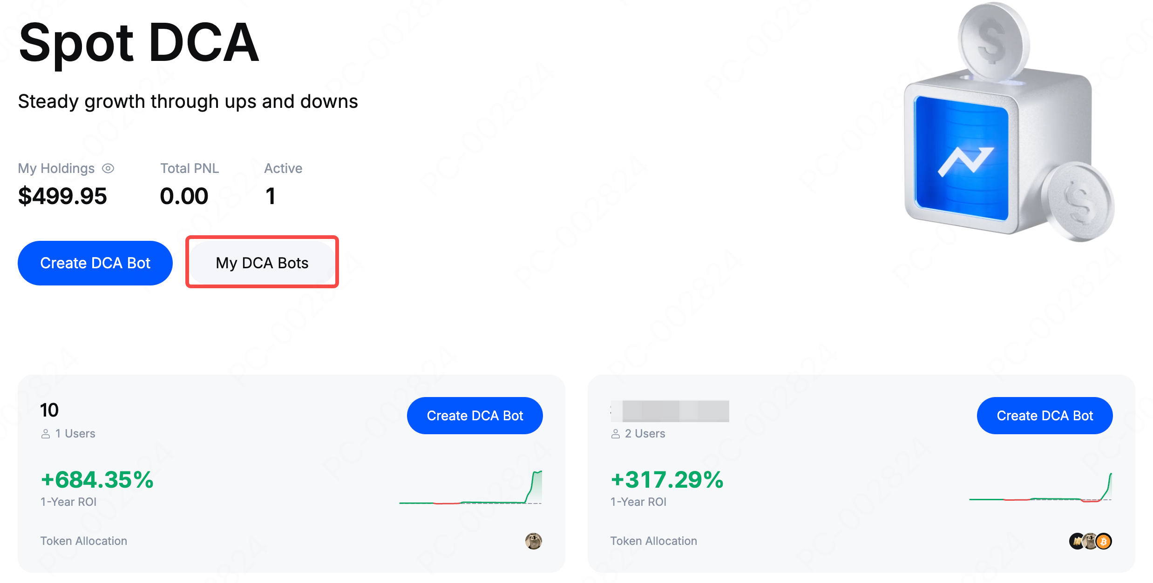
Task: Click the black gold-ticket token icon
Action: tap(1076, 541)
